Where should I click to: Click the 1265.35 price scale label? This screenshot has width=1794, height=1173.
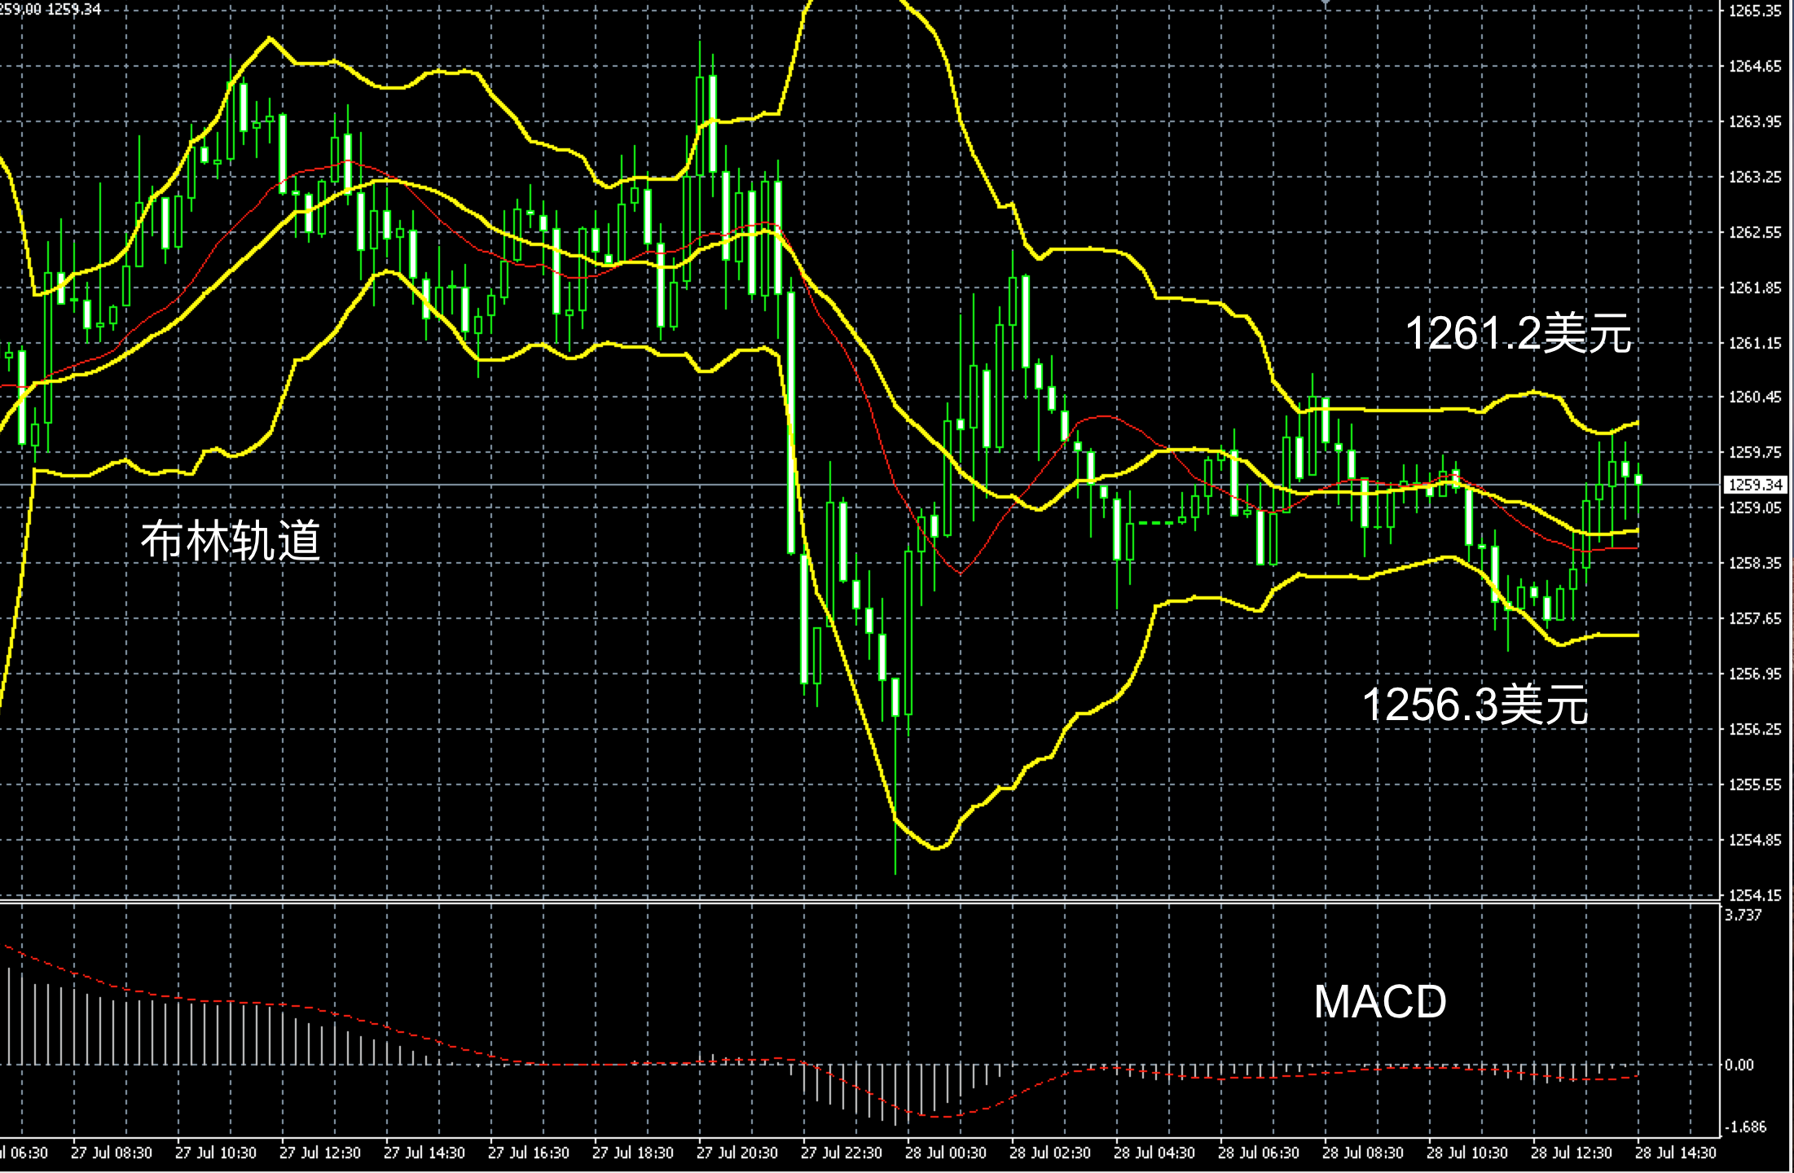coord(1754,11)
